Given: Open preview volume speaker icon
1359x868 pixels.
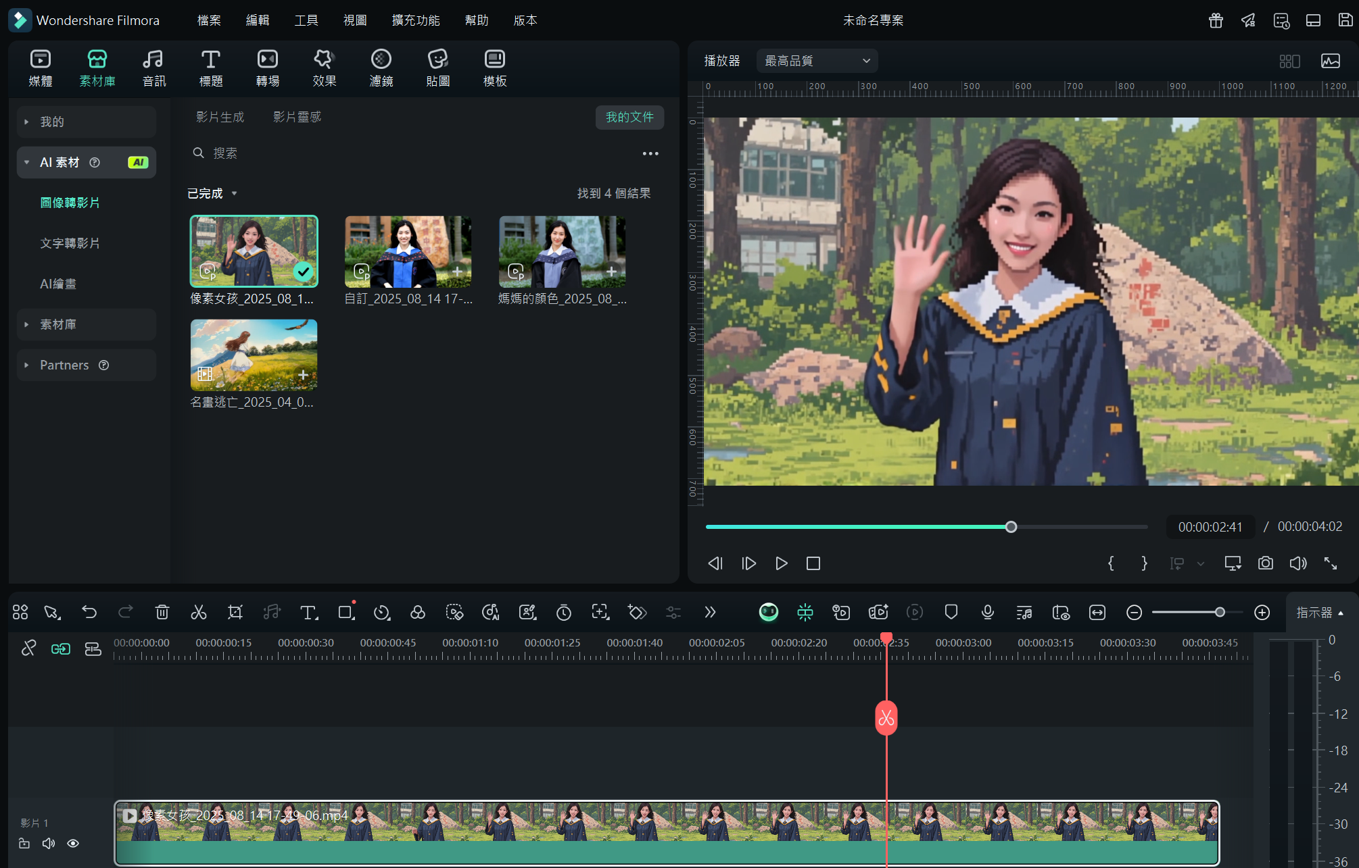Looking at the screenshot, I should (1298, 563).
